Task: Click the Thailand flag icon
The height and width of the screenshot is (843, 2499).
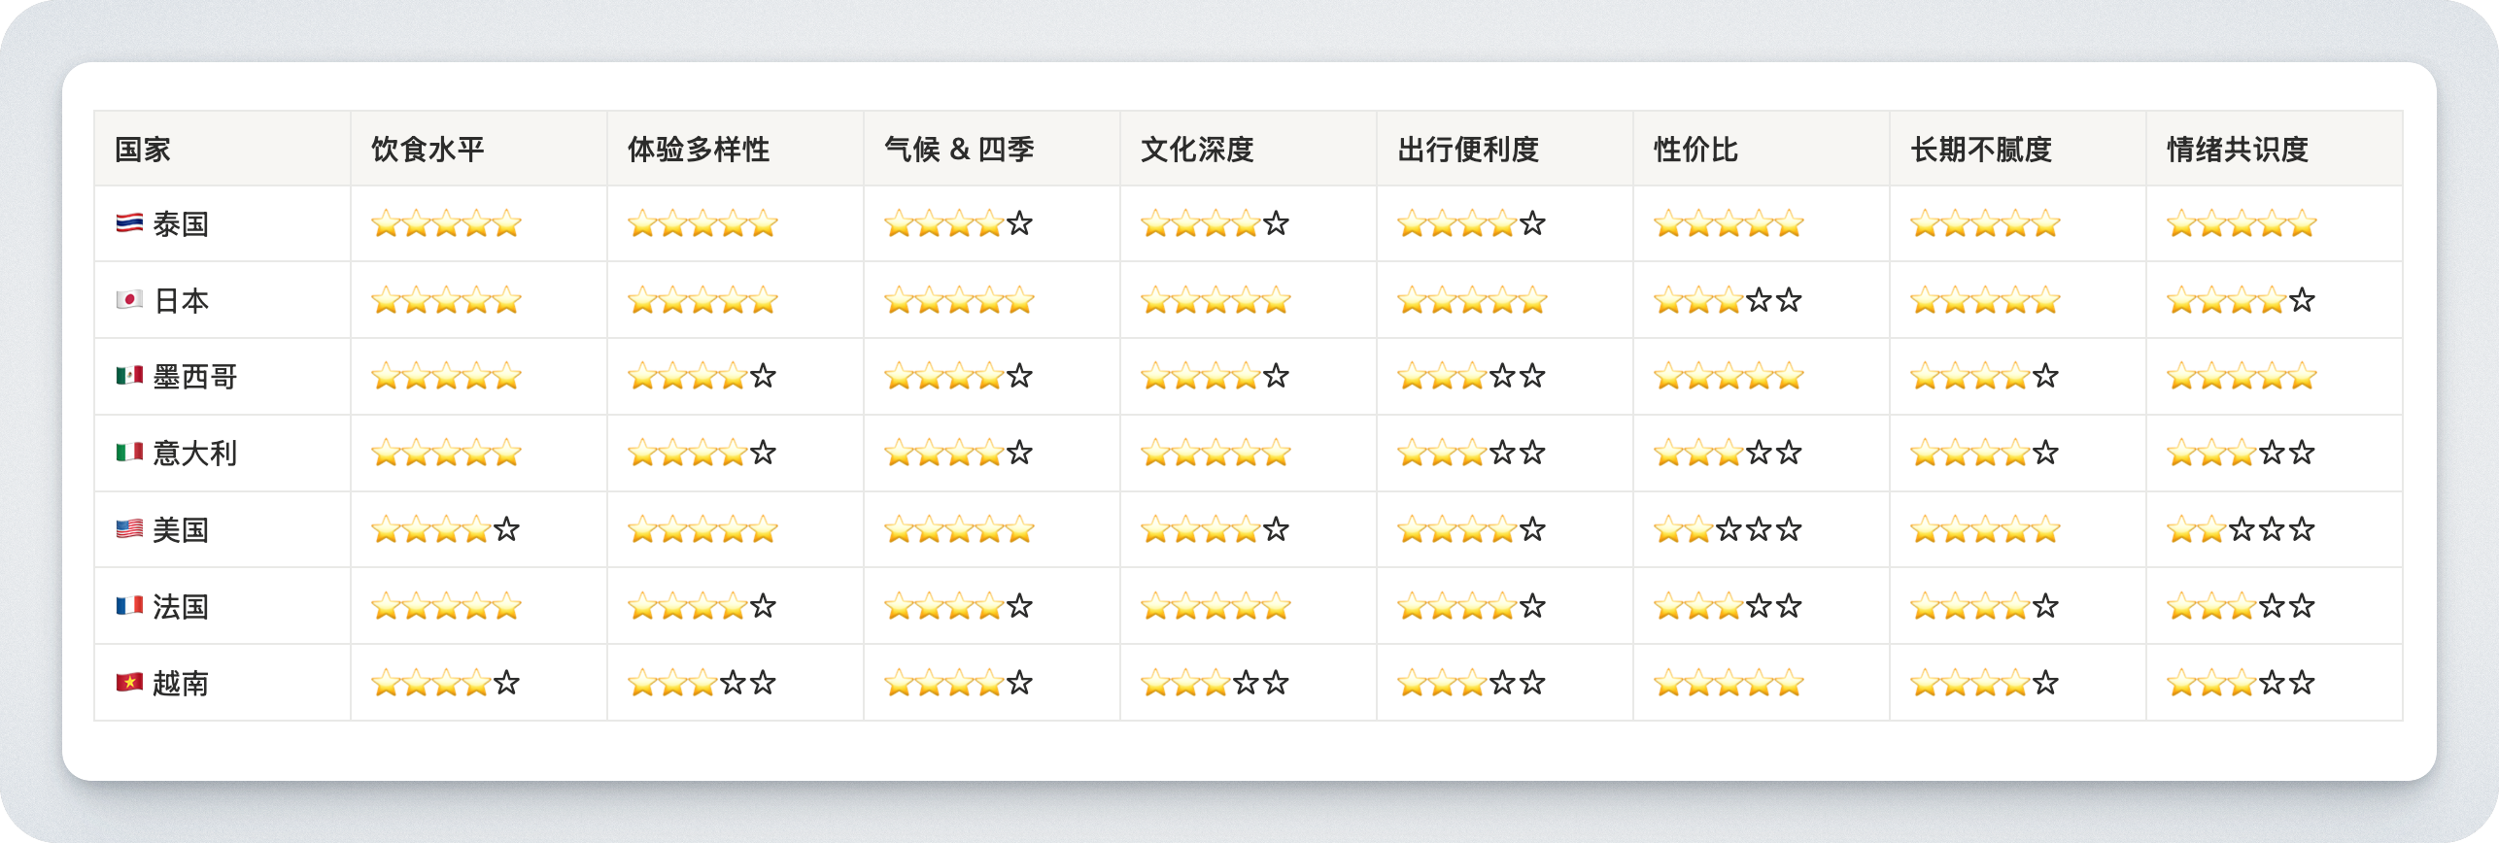Action: click(129, 223)
